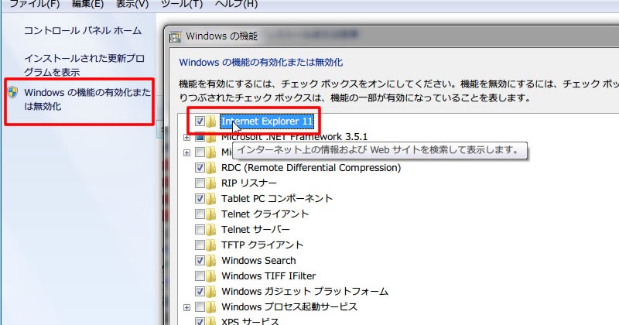619x325 pixels.
Task: Click the folder icon of RDC row
Action: pyautogui.click(x=210, y=167)
